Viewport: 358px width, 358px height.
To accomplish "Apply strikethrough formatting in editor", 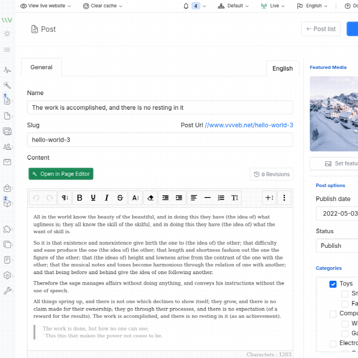I will pyautogui.click(x=120, y=198).
